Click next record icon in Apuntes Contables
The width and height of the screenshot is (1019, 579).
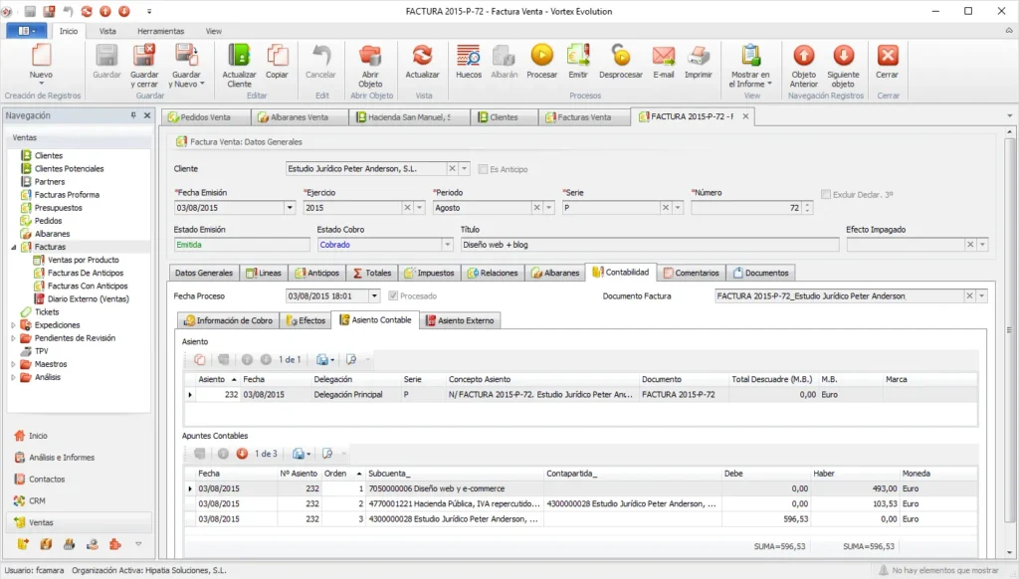point(243,454)
